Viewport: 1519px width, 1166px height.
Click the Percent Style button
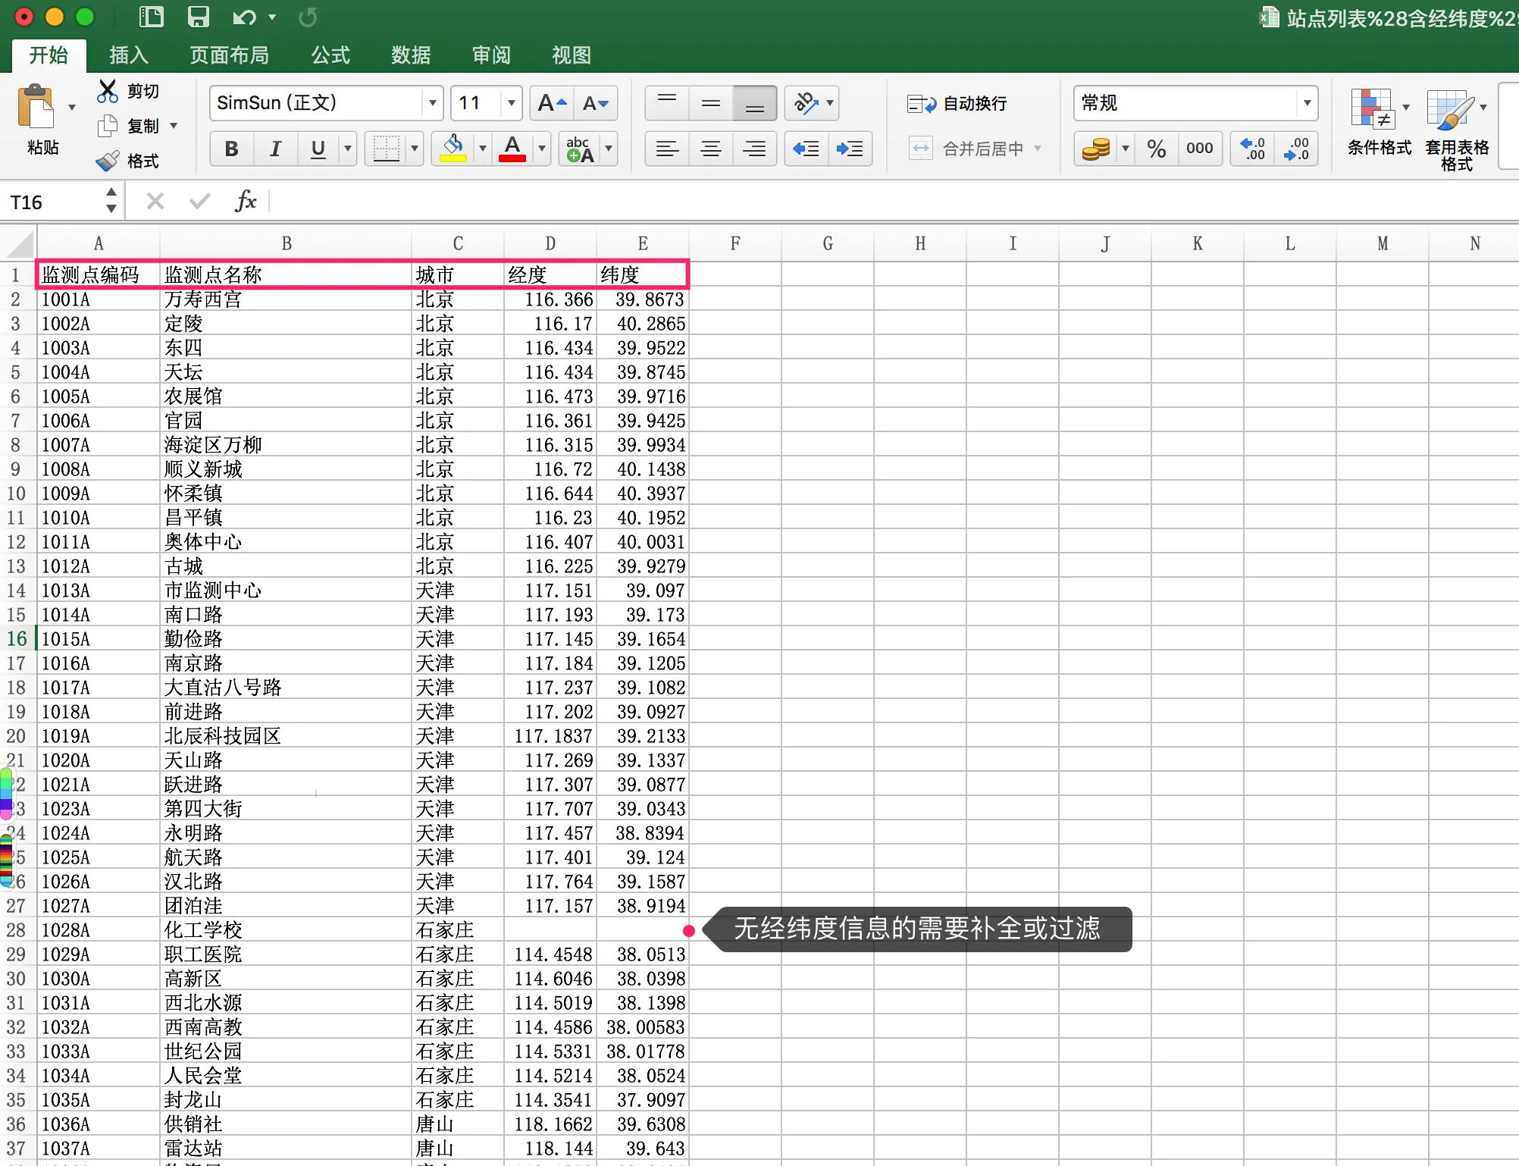(x=1156, y=149)
